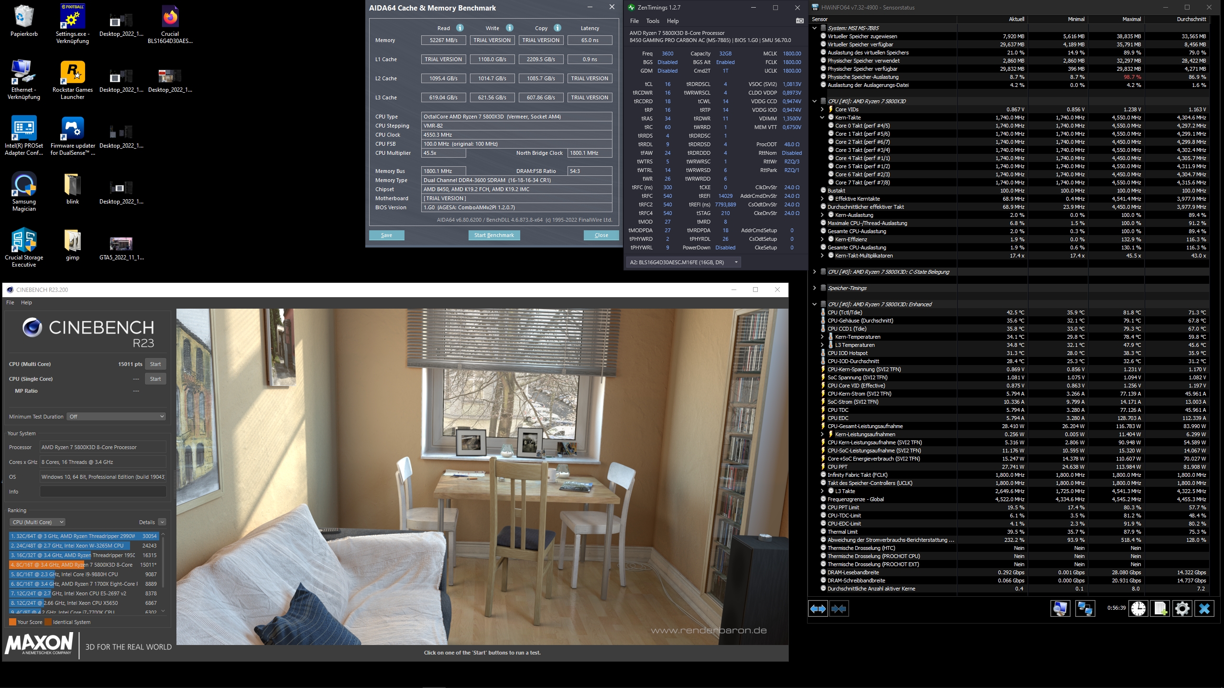The height and width of the screenshot is (688, 1224).
Task: Open the HWiNFO network monitors icon
Action: point(1085,609)
